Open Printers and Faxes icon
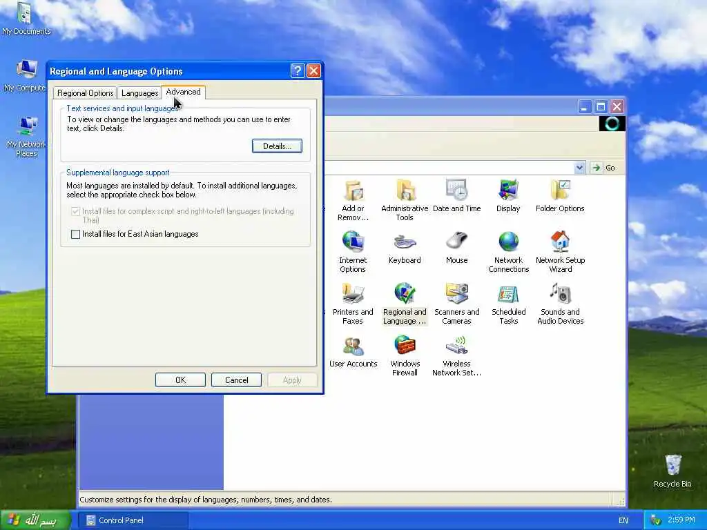Image resolution: width=707 pixels, height=530 pixels. (353, 294)
